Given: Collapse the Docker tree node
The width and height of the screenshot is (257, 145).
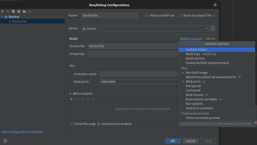Looking at the screenshot, I should (x=2, y=17).
